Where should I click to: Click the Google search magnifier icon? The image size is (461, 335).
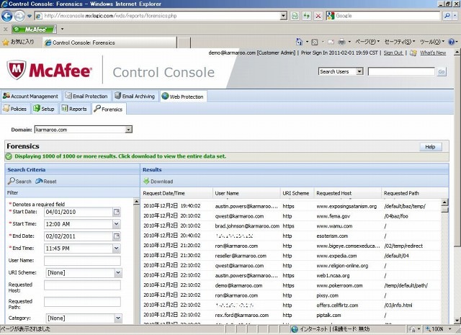pos(447,16)
